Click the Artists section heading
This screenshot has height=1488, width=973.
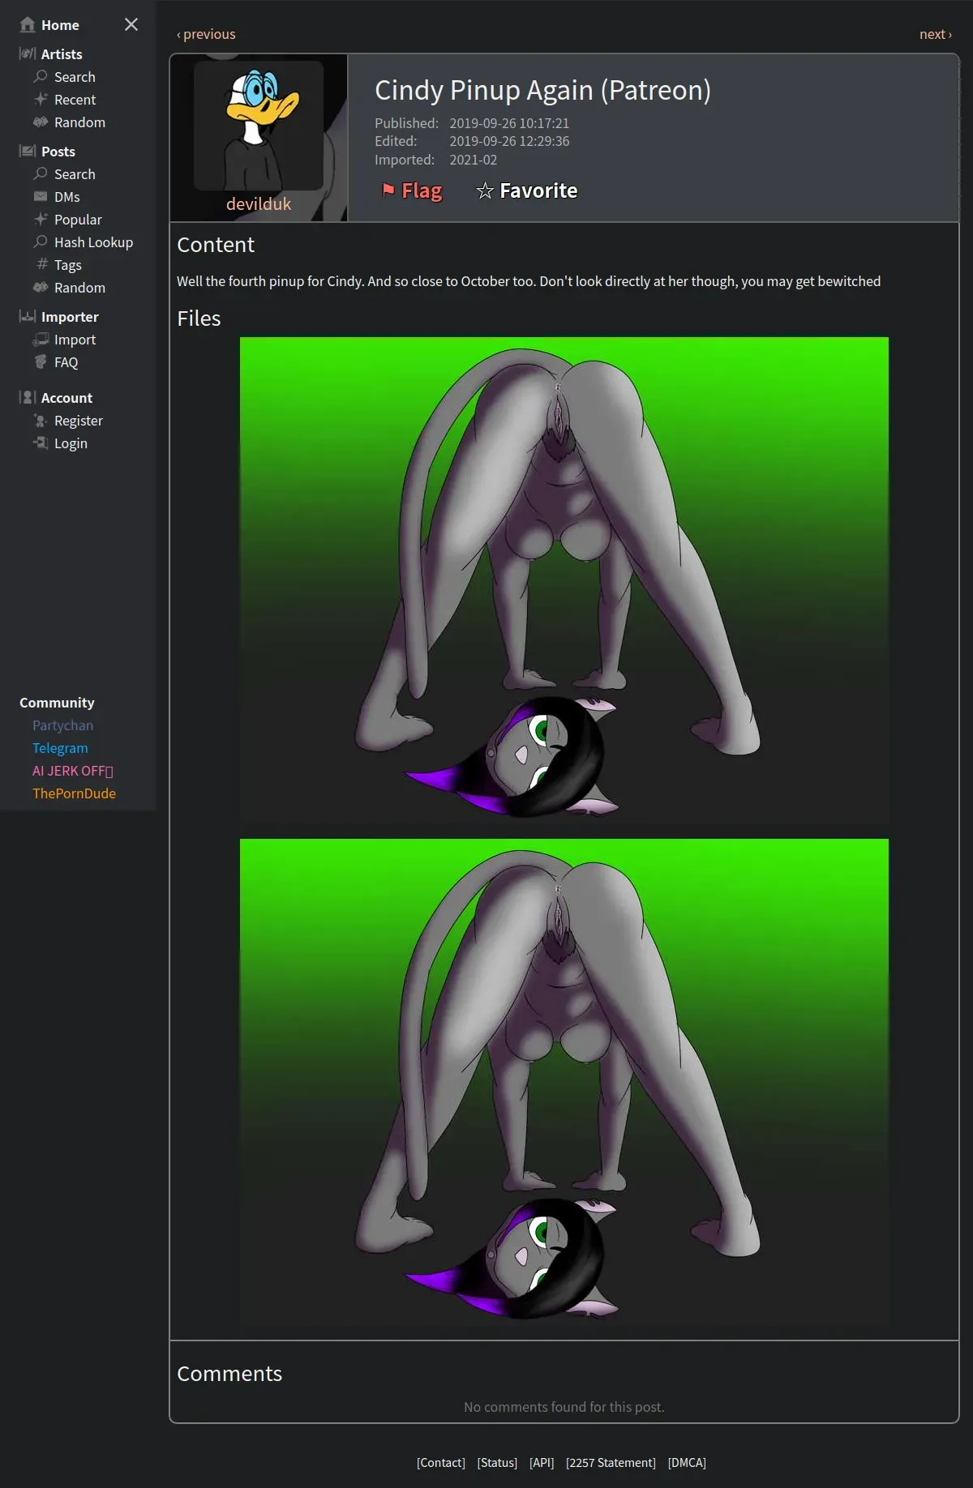[62, 54]
